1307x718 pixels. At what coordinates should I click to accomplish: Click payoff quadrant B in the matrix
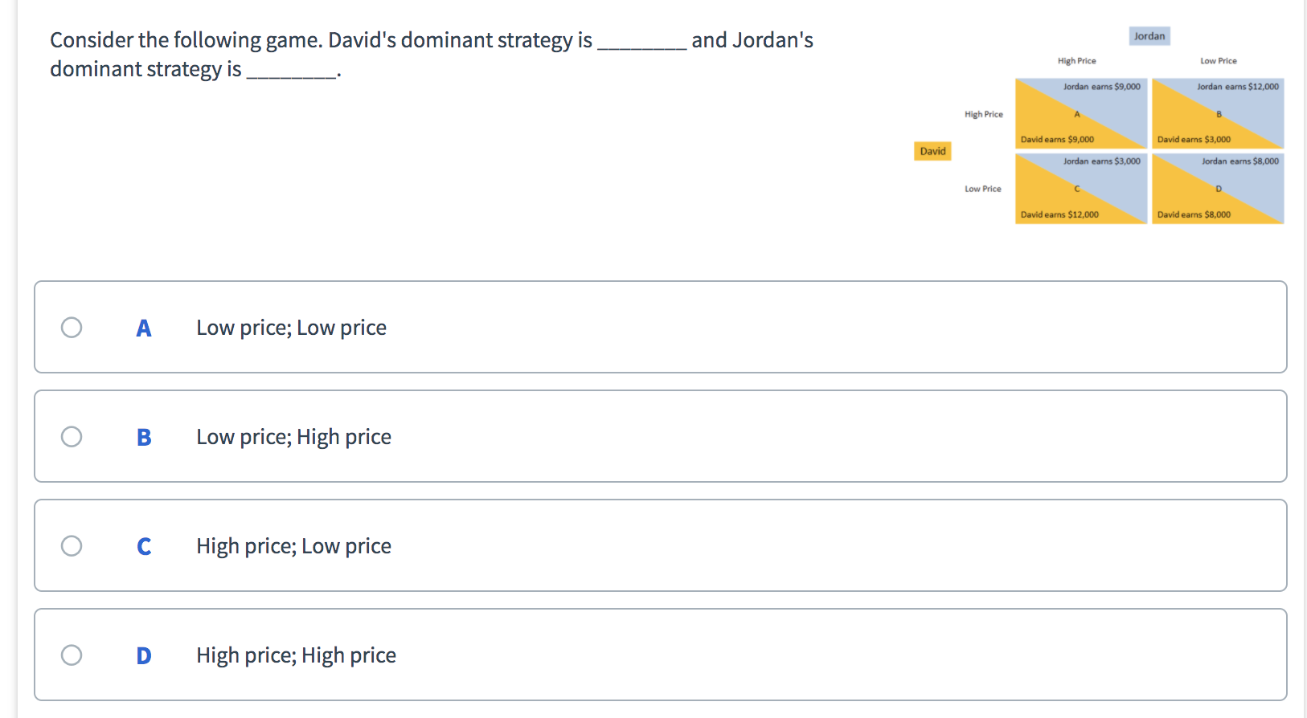coord(1218,113)
